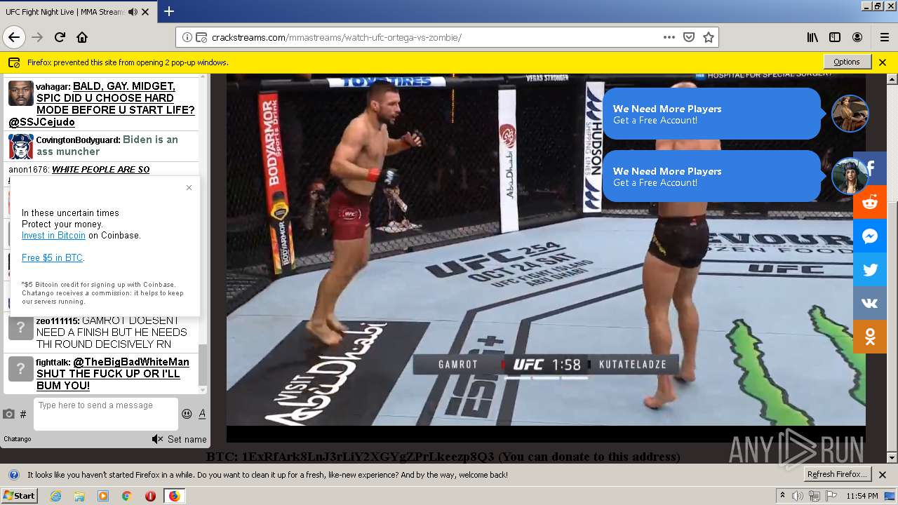Open the Firefox hamburger menu
Viewport: 898px width, 505px height.
click(x=884, y=37)
